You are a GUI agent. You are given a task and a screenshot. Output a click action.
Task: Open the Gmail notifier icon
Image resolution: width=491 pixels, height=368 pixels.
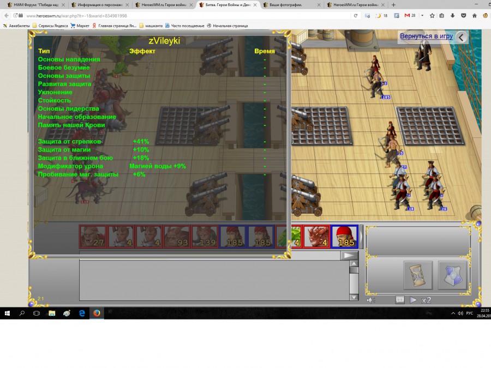pyautogui.click(x=410, y=16)
